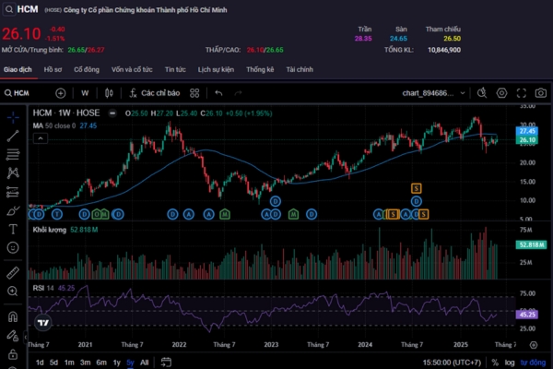This screenshot has width=553, height=369.
Task: Undo the last chart action
Action: click(x=218, y=93)
